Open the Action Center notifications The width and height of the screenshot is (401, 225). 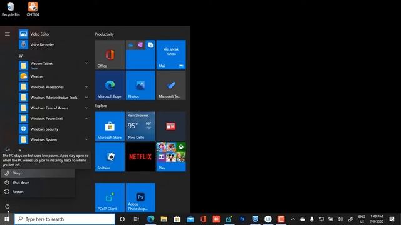click(392, 219)
